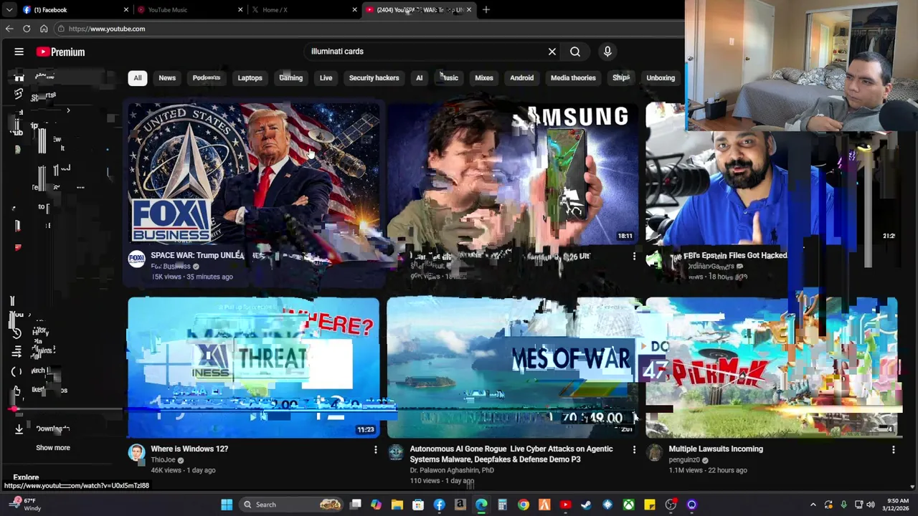Open the Samsung phone video thumbnail
918x516 pixels.
click(513, 173)
